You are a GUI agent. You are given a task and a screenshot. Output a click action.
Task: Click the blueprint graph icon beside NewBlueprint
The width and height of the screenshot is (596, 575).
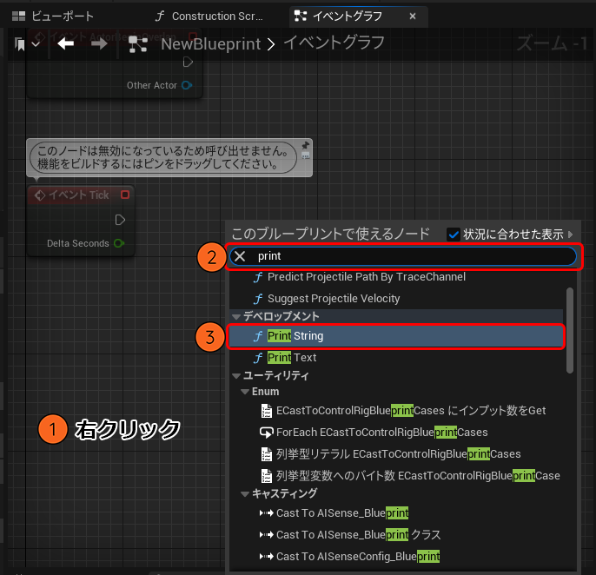pos(138,44)
